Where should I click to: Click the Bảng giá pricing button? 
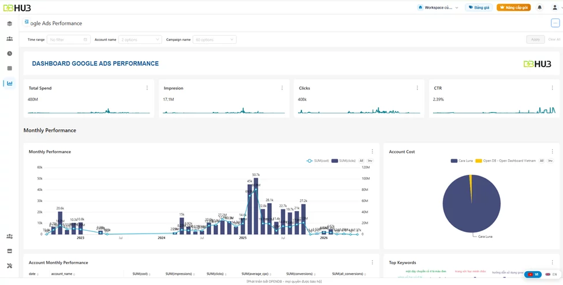[x=479, y=7]
